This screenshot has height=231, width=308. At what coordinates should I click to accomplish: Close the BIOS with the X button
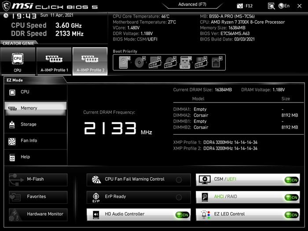coord(299,6)
